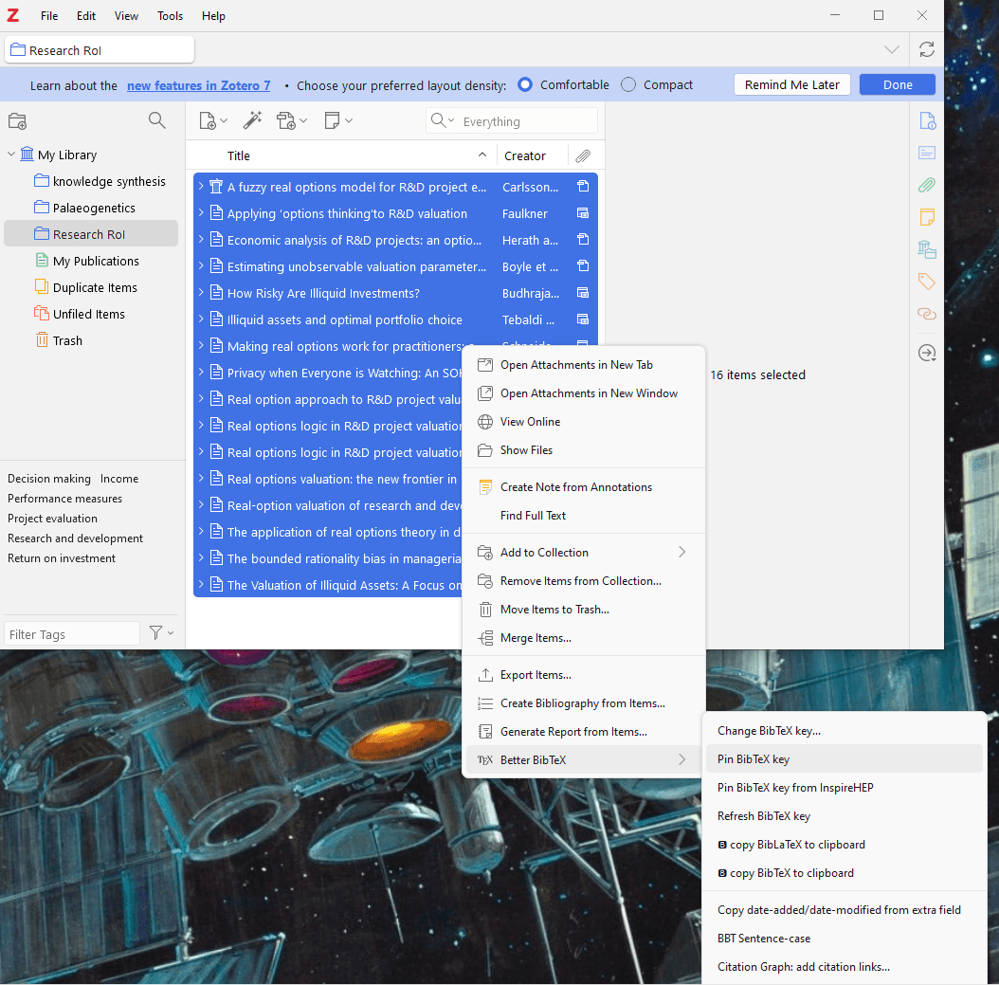Click the Duplicate Items icon
Viewport: 999px width, 985px height.
(x=42, y=286)
